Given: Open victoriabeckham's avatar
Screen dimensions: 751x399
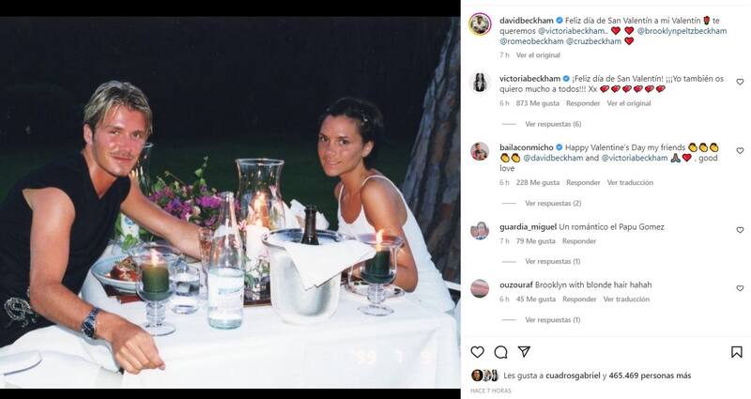Looking at the screenshot, I should click(480, 82).
